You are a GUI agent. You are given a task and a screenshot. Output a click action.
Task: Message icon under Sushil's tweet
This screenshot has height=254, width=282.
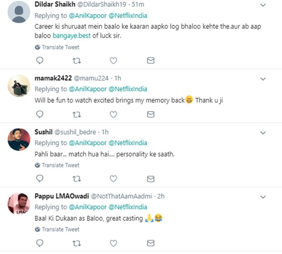(x=151, y=179)
